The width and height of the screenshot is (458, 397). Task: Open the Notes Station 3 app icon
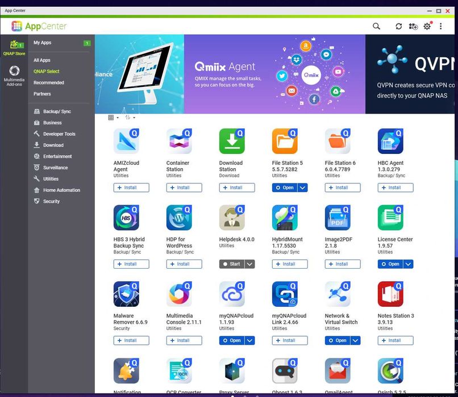coord(390,294)
